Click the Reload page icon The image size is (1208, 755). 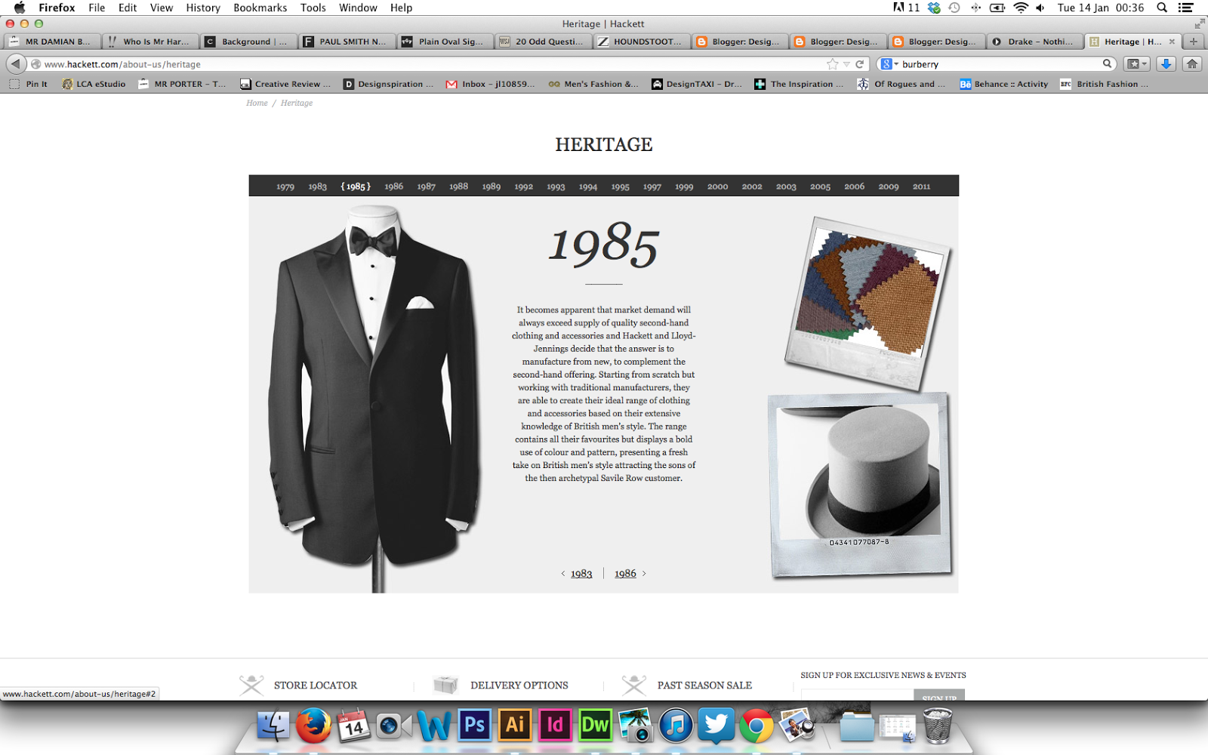[859, 64]
